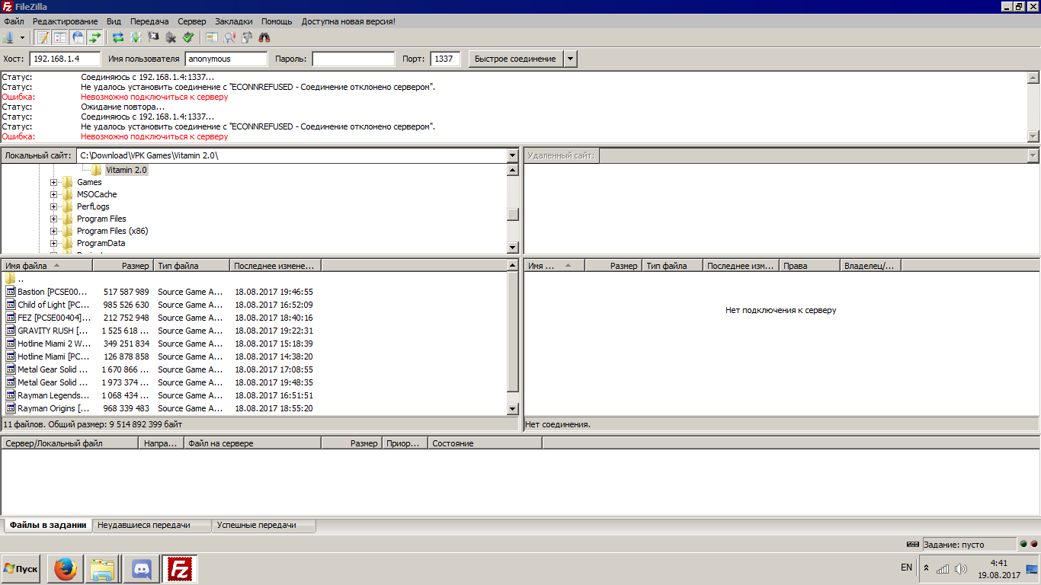Sort local files by Тип файла column
The width and height of the screenshot is (1041, 585).
point(191,266)
